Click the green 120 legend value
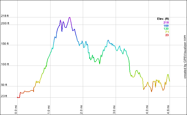The height and width of the screenshot is (115, 187). click(x=166, y=29)
